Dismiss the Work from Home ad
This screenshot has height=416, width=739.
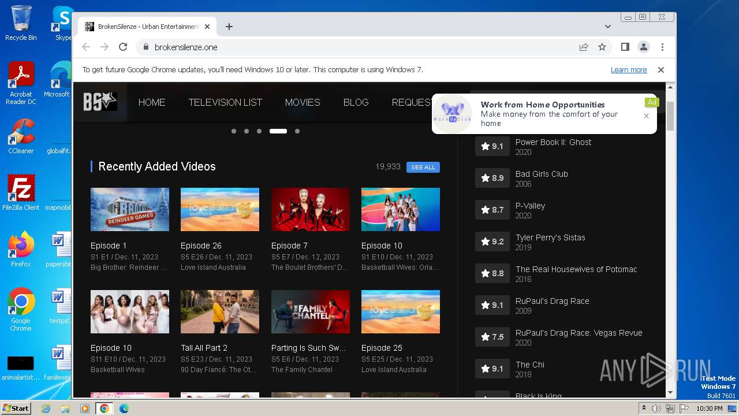646,116
